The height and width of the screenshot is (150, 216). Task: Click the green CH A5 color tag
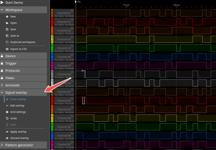pyautogui.click(x=52, y=48)
